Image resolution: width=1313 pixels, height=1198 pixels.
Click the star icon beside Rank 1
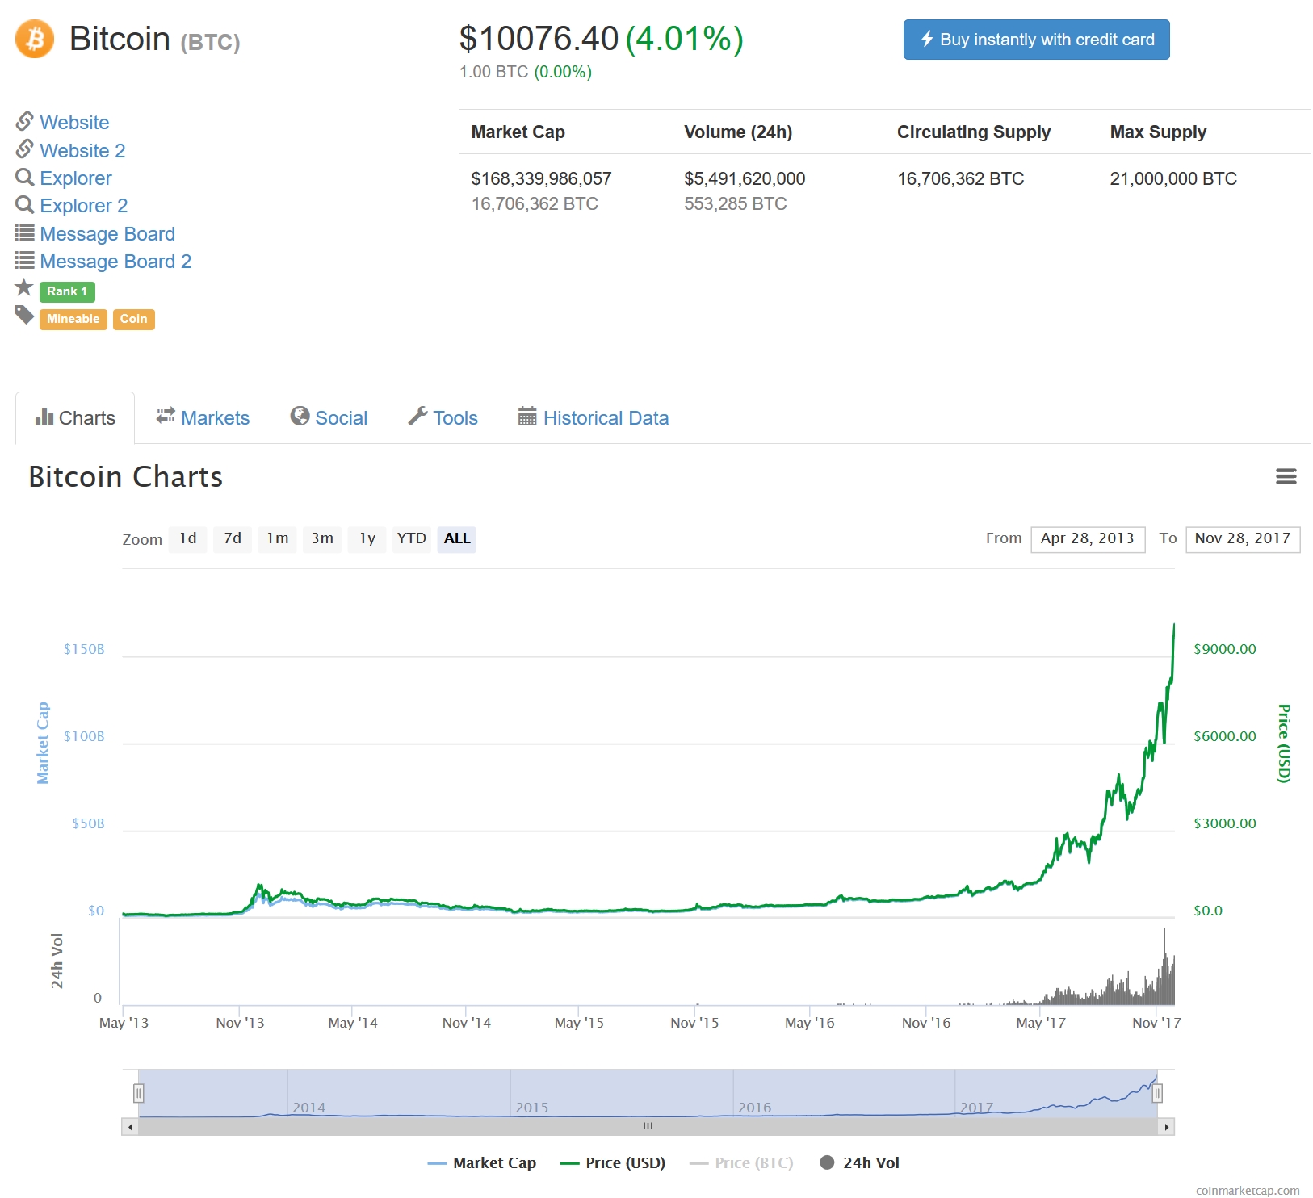(x=24, y=288)
